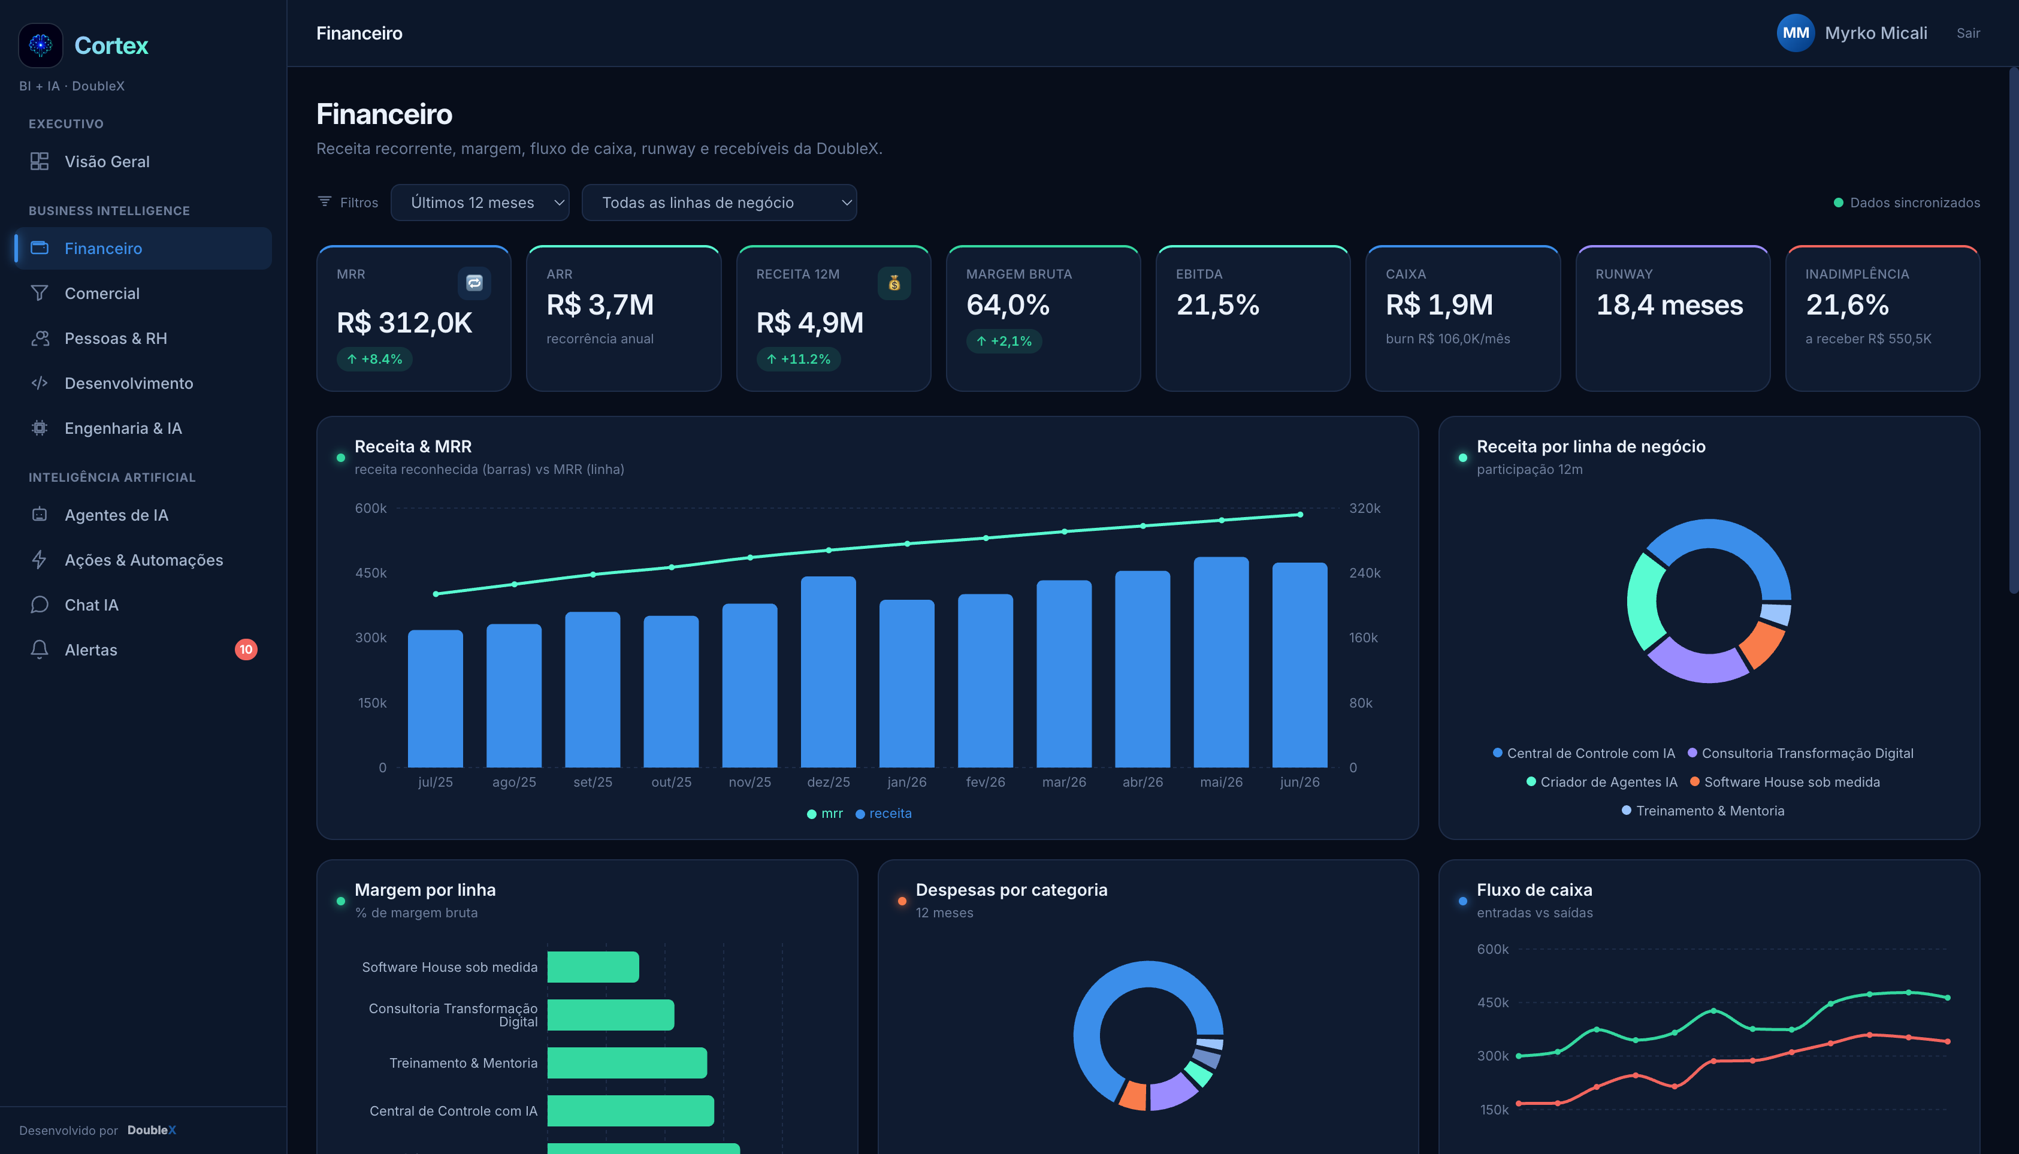Open the Engenharia & IA section
The height and width of the screenshot is (1154, 2019).
(x=143, y=428)
